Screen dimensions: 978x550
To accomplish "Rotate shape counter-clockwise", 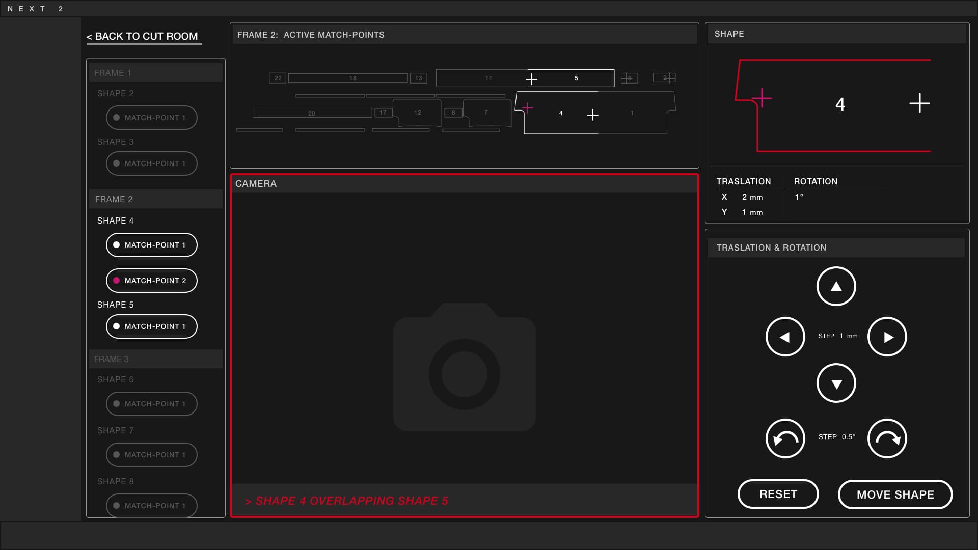I will click(x=785, y=438).
